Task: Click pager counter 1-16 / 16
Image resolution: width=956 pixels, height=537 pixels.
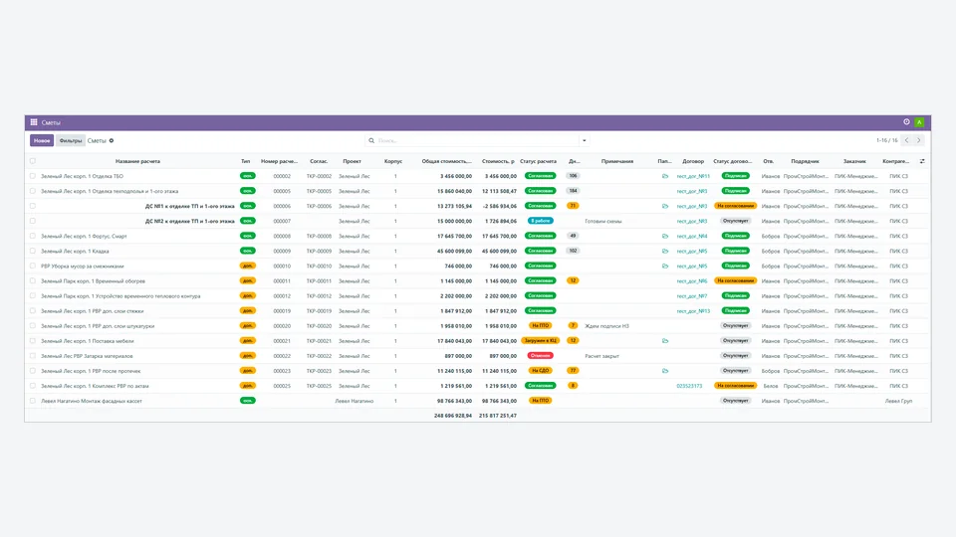Action: 887,140
